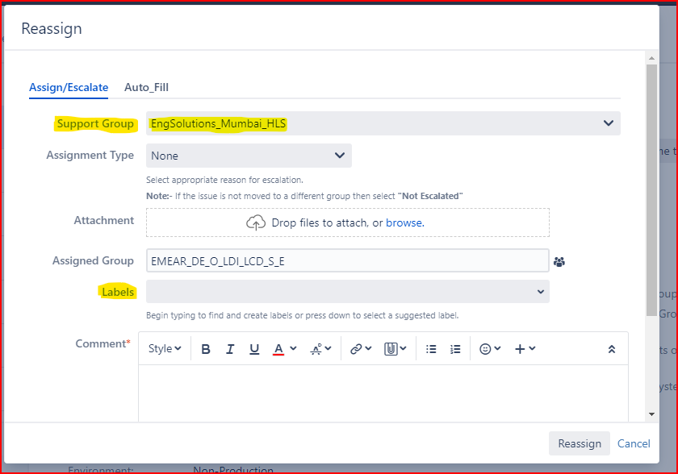Switch to the Assign/Escalate tab

pyautogui.click(x=69, y=87)
